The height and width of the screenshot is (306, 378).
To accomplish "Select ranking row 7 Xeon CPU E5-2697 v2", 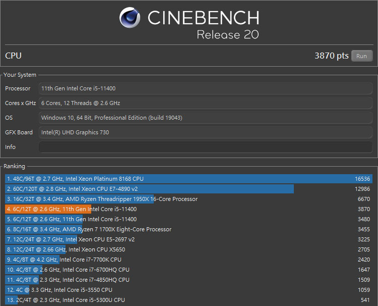I will pyautogui.click(x=189, y=239).
